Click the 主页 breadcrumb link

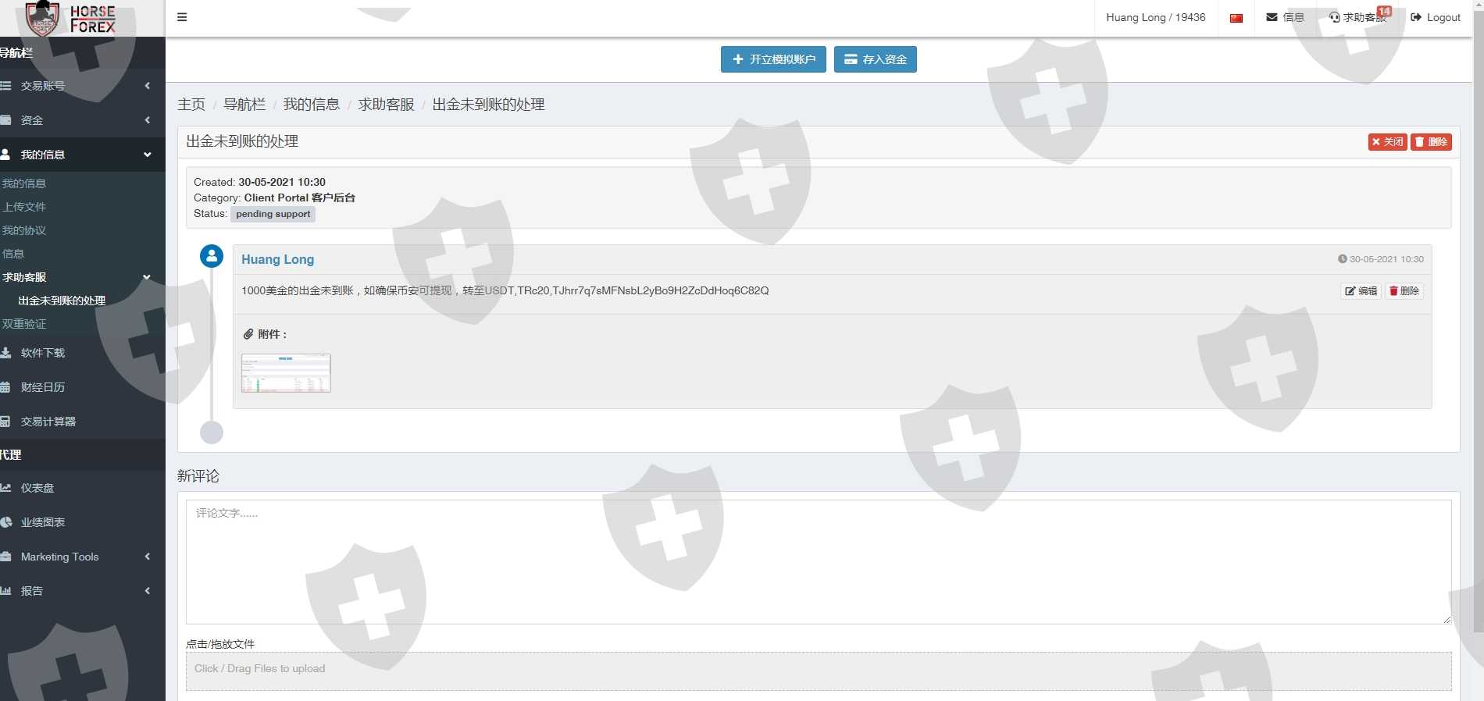[191, 105]
